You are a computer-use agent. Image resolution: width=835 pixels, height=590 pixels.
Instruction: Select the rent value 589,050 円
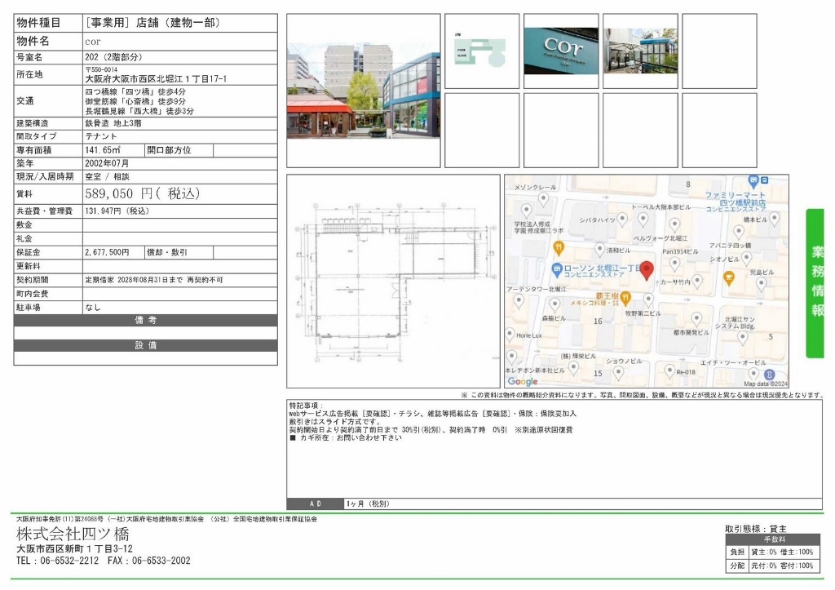point(142,193)
